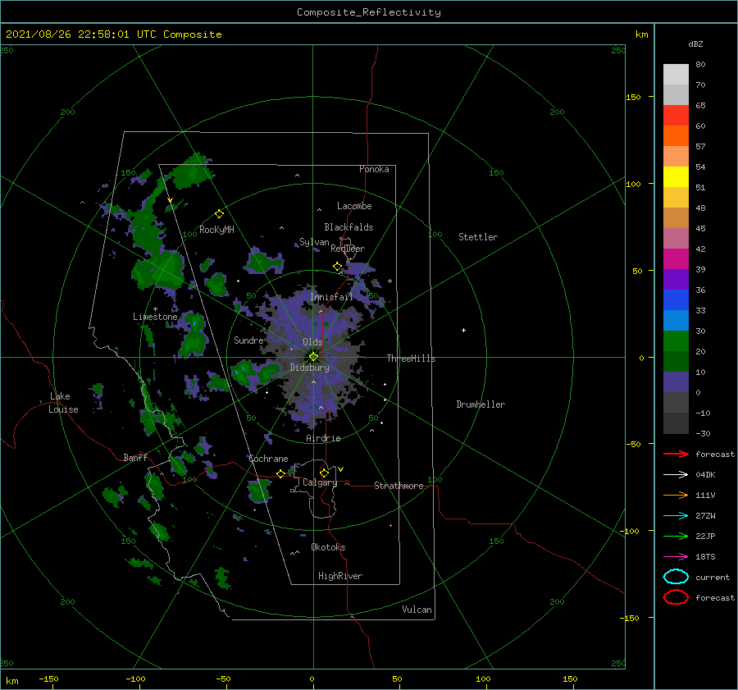Click the RockyMH label
Image resolution: width=738 pixels, height=690 pixels.
click(x=216, y=230)
